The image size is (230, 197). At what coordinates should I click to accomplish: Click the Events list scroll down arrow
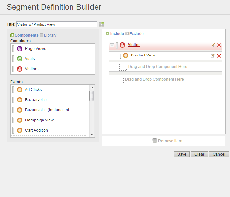point(92,134)
